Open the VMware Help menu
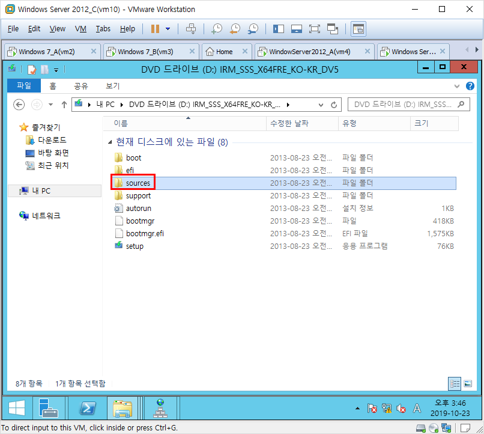The image size is (484, 434). click(x=127, y=29)
